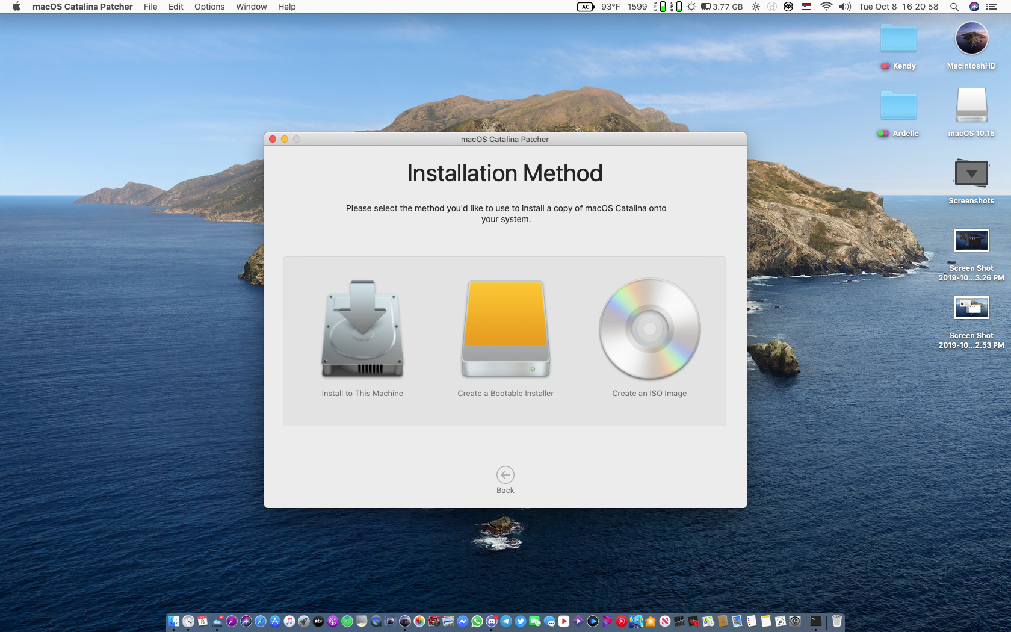Minimize the Catalina Patcher window
Viewport: 1011px width, 632px height.
[285, 139]
